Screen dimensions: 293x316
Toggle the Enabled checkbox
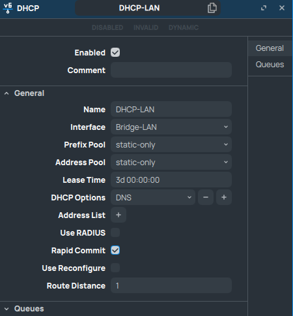tap(115, 52)
